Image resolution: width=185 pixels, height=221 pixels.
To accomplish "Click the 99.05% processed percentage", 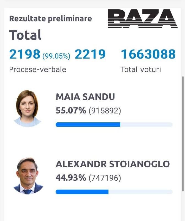I will coord(56,56).
